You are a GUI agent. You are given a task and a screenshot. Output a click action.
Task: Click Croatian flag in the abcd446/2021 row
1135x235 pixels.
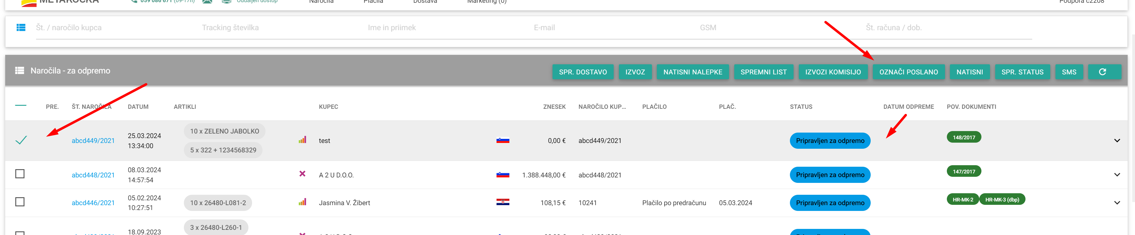(x=503, y=202)
